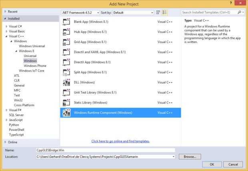Open the .NET Framework 4.5.2 dropdown
This screenshot has width=248, height=171.
point(80,13)
